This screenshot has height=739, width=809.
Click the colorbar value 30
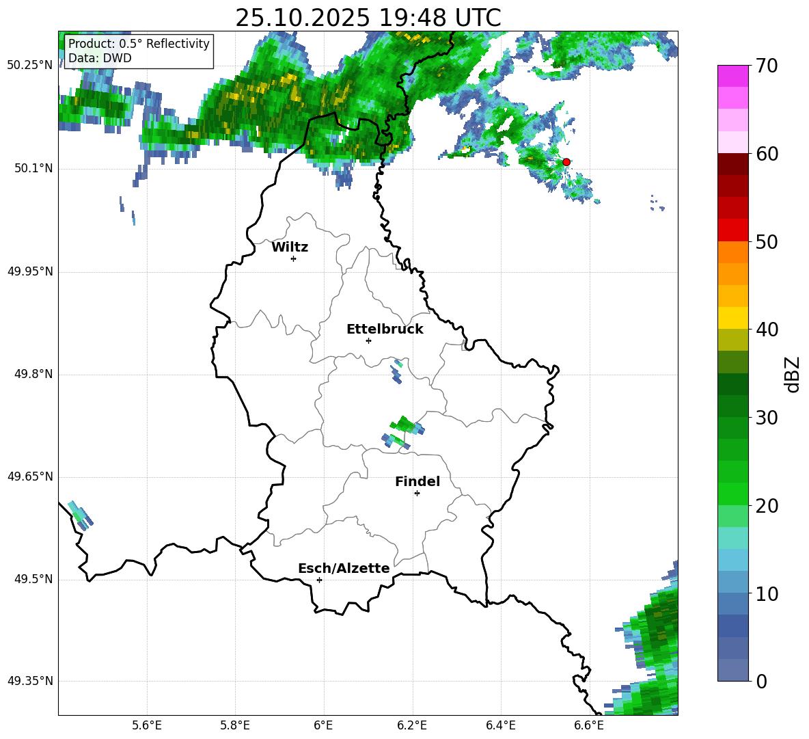pos(767,418)
